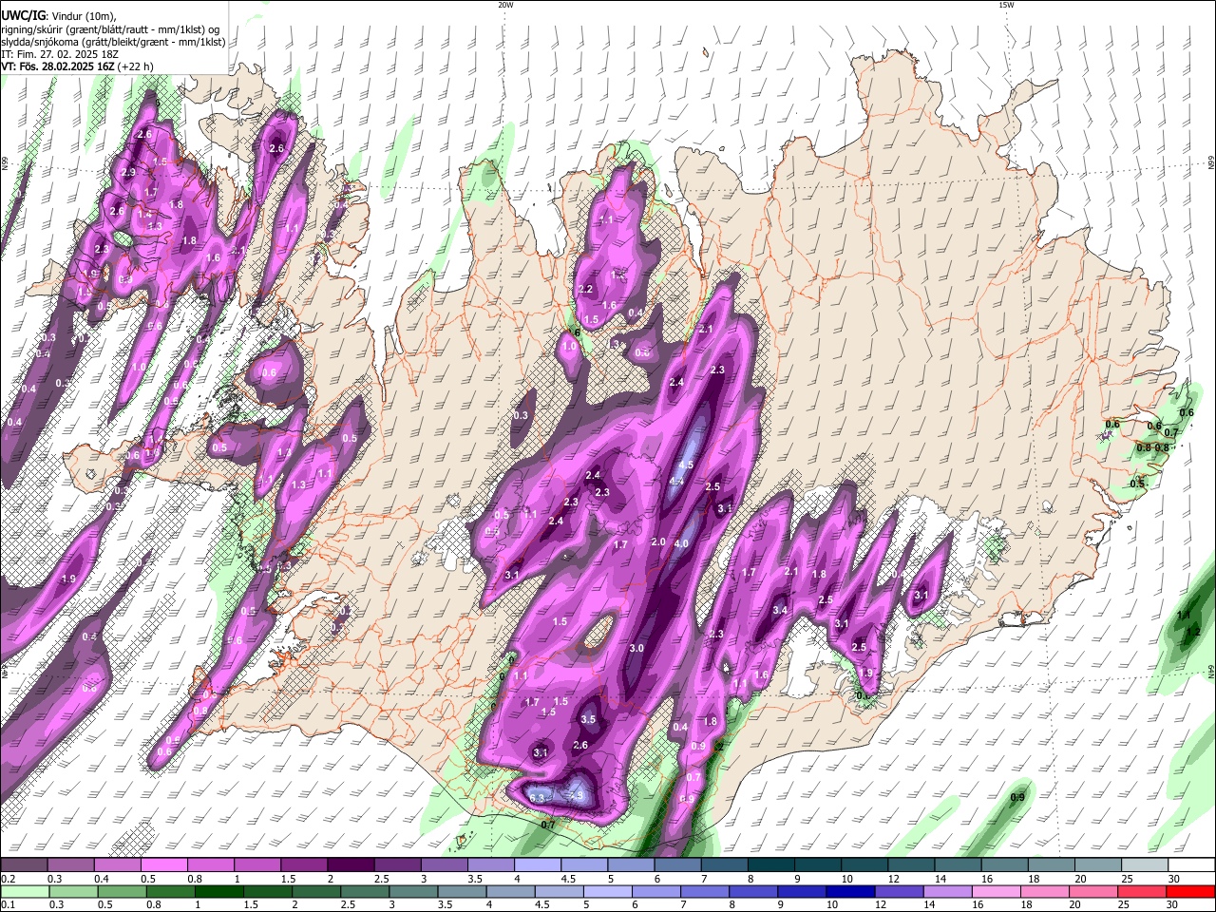
Task: Click the 5.3 precipitation value on the south coast
Action: click(x=537, y=797)
